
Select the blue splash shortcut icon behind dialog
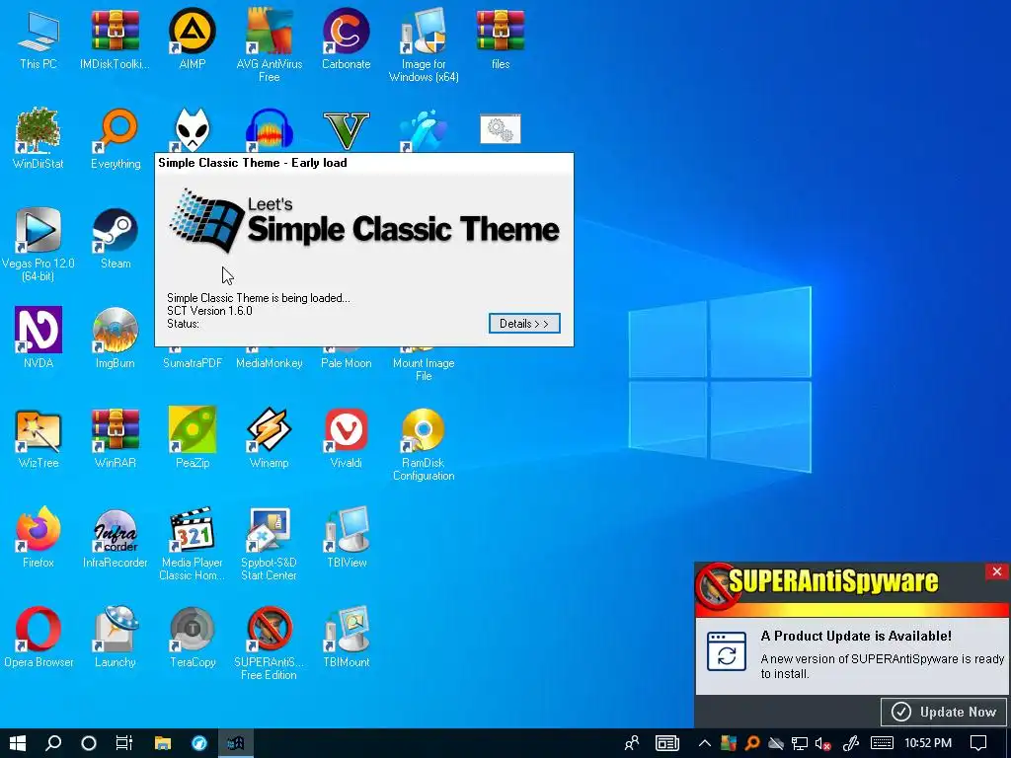(424, 129)
